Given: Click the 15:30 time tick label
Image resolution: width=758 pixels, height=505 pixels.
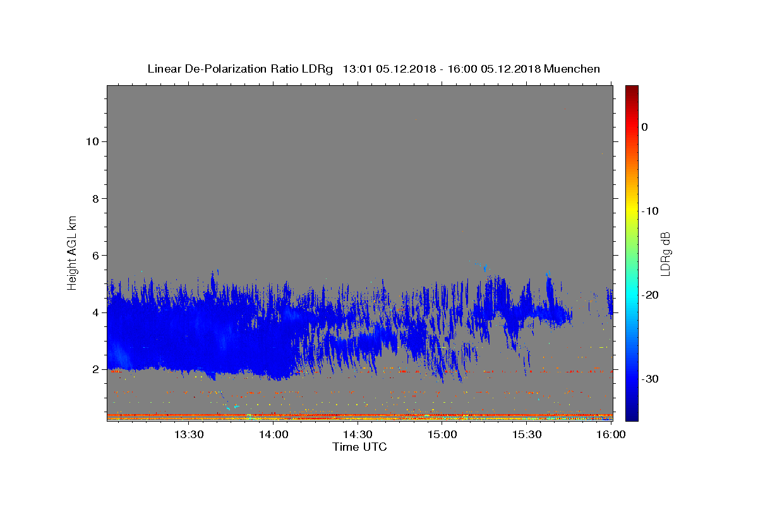Looking at the screenshot, I should (527, 435).
